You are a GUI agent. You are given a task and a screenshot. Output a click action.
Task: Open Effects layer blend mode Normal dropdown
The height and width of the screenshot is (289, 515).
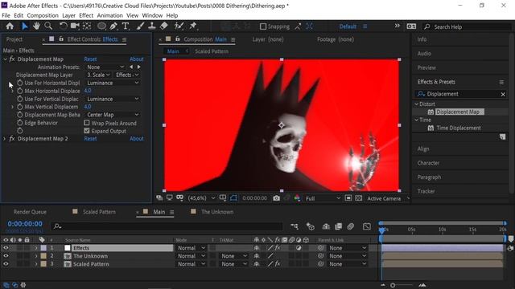(x=192, y=248)
